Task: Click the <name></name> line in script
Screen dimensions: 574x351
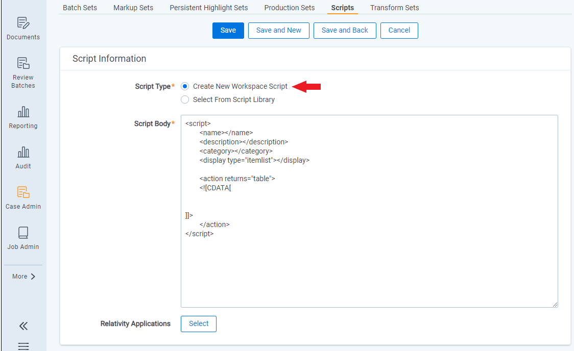Action: (226, 133)
